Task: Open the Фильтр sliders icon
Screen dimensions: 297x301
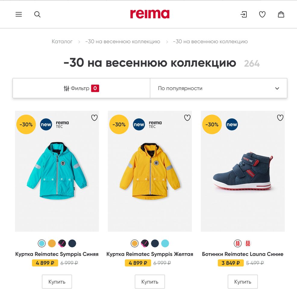Action: tap(67, 88)
